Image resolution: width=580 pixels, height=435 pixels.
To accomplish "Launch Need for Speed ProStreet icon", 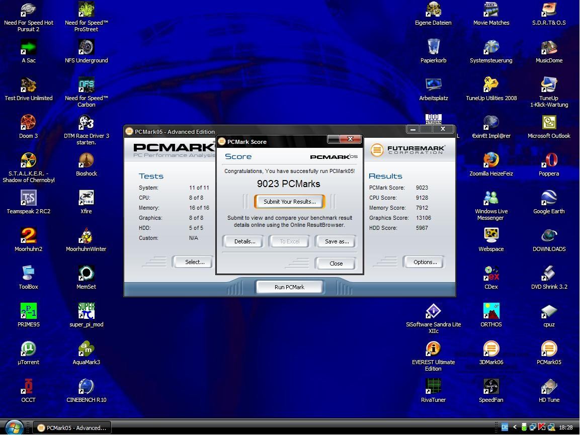I will [86, 10].
